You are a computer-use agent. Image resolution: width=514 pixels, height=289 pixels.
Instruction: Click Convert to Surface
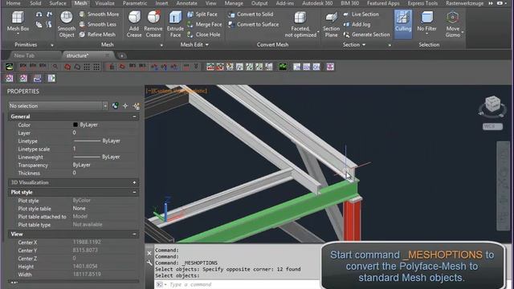click(x=254, y=24)
